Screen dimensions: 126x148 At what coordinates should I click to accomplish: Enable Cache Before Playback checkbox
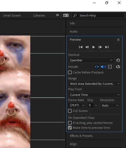70,72
